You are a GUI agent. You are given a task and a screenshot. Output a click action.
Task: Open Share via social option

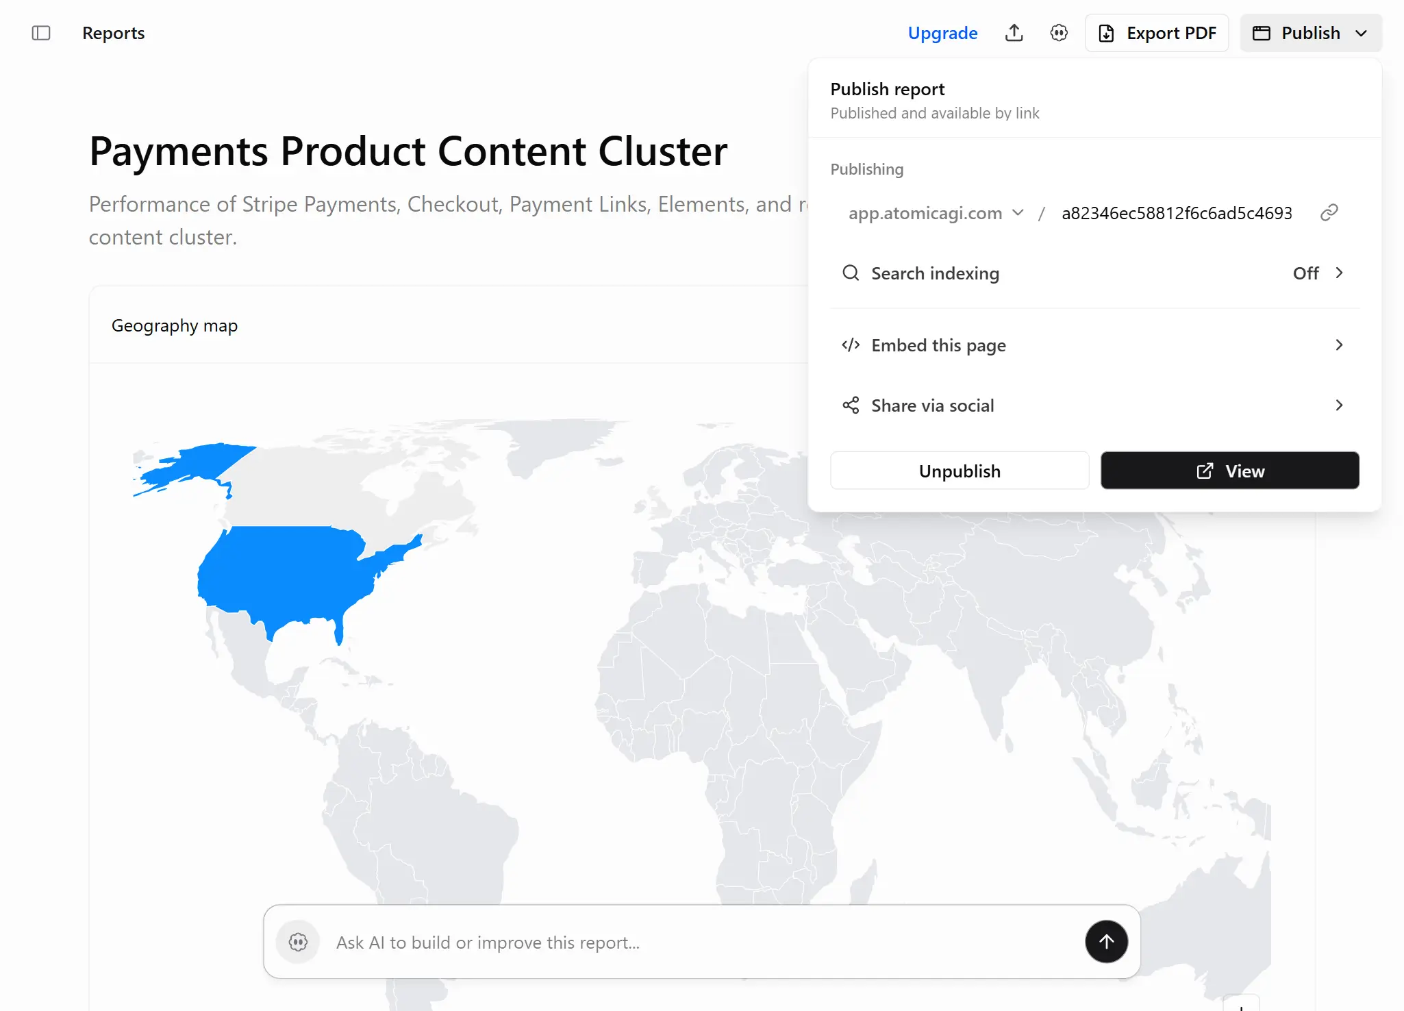tap(1094, 405)
